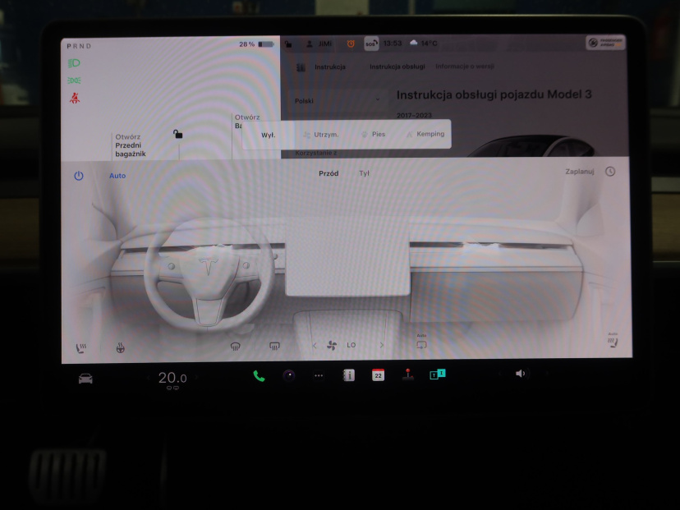This screenshot has width=680, height=510.
Task: Decrease volume with left arrow
Action: point(499,374)
